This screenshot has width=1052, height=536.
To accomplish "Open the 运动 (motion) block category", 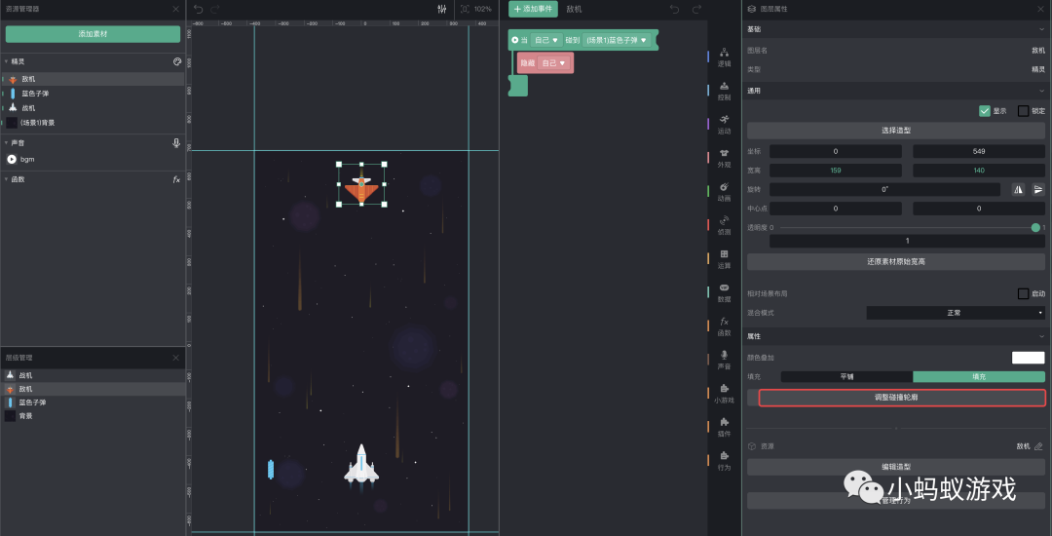I will point(724,124).
